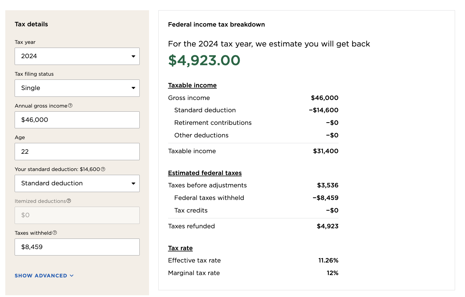
Task: Click the Tax year dropdown arrow
Action: 134,56
